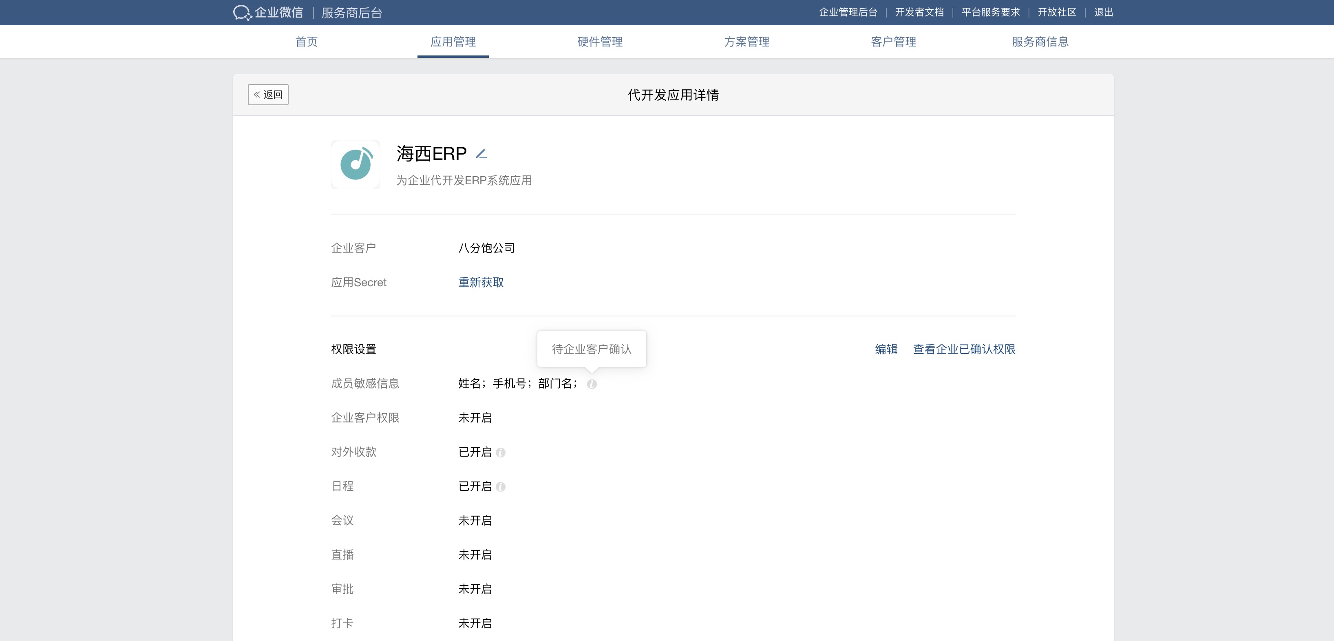Viewport: 1334px width, 641px height.
Task: Click 编辑 to edit permission settings
Action: 886,349
